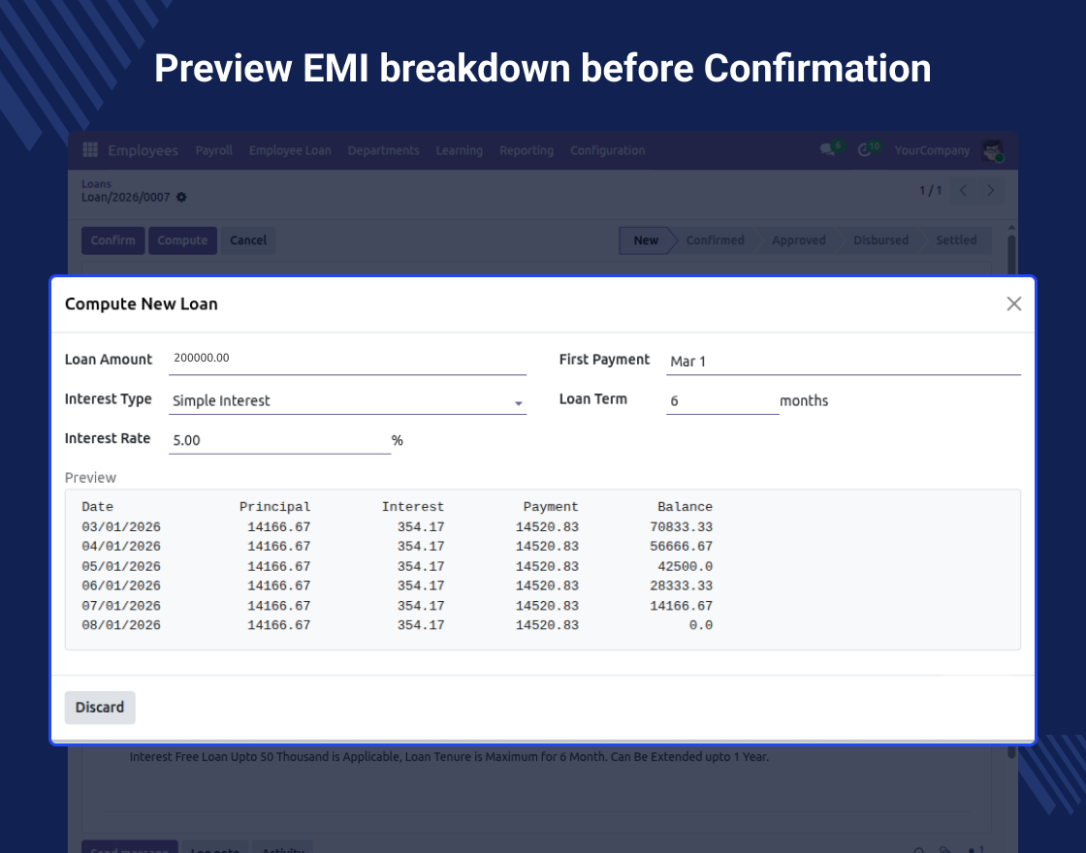Viewport: 1086px width, 853px height.
Task: Go to previous record arrow
Action: 964,190
